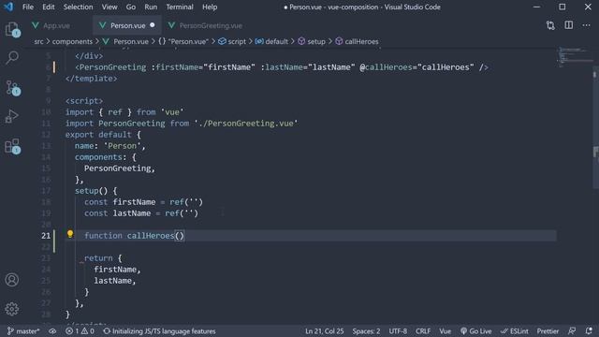The image size is (599, 337).
Task: Open the Selection menu
Action: 78,7
